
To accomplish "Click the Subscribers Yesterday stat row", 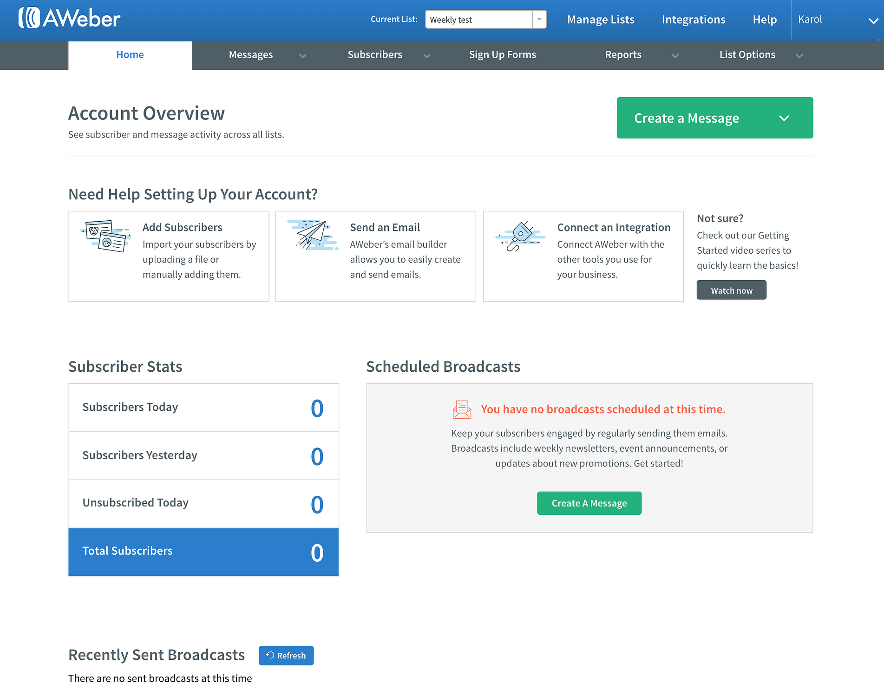I will coord(203,456).
